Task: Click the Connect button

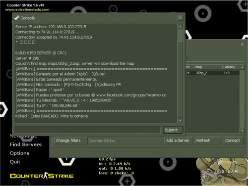Action: coord(233,140)
